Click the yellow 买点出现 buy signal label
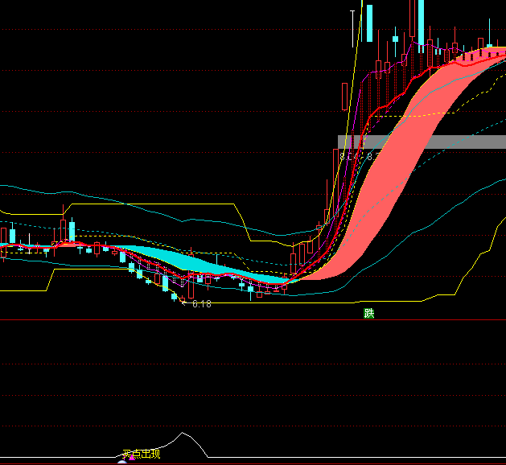This screenshot has height=465, width=506. point(141,454)
